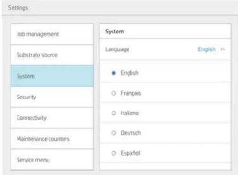The width and height of the screenshot is (238, 175).
Task: Choose Italiano radio button
Action: (x=113, y=113)
